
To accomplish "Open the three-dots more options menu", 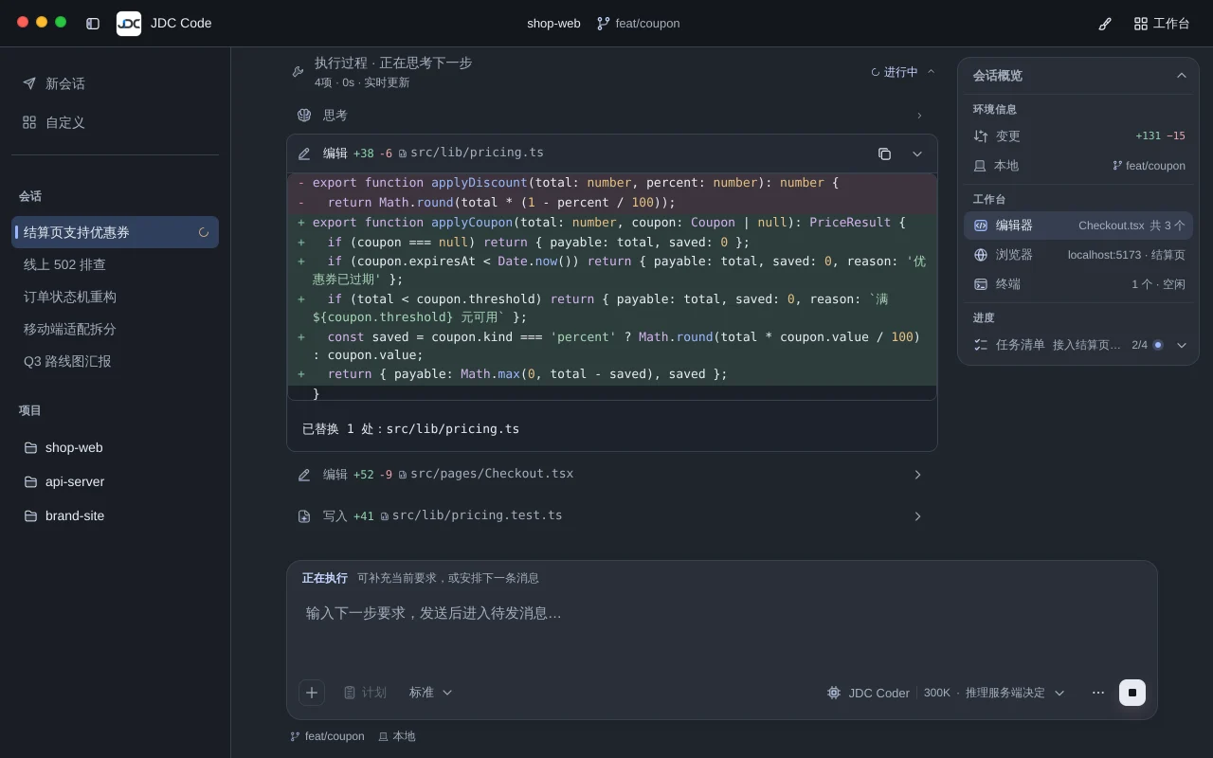I will pos(1097,693).
